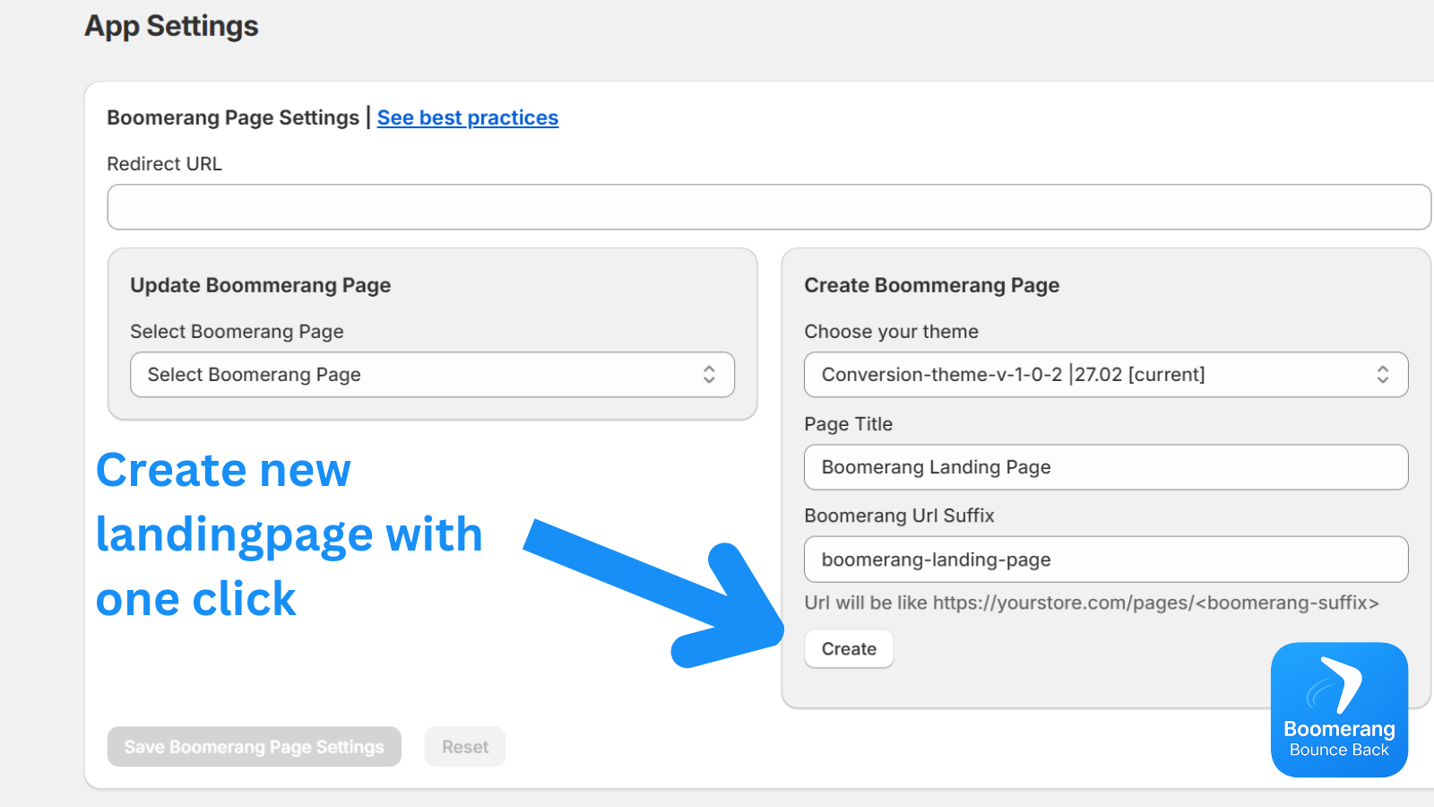Click the Redirect URL input field
Screen dimensions: 1434x807
[x=769, y=207]
